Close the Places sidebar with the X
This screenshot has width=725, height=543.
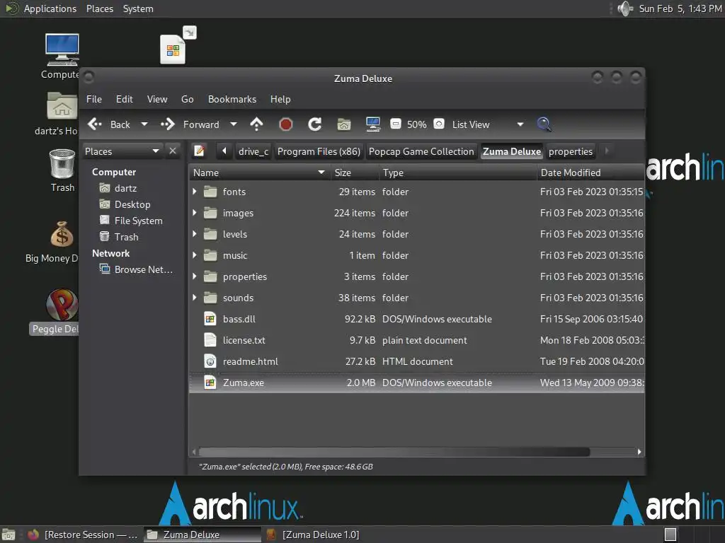(x=173, y=151)
